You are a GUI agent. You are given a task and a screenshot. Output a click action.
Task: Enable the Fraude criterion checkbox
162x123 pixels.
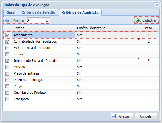click(x=7, y=54)
